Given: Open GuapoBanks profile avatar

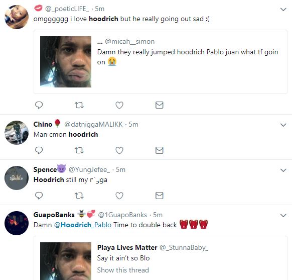Looking at the screenshot, I should click(17, 223).
